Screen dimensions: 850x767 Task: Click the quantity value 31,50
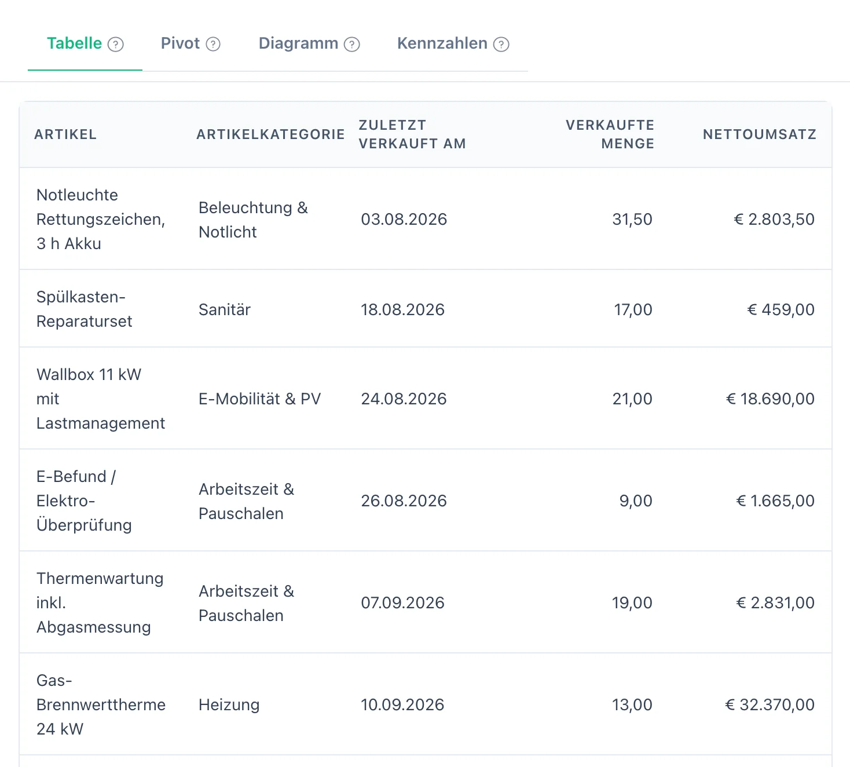(x=632, y=219)
